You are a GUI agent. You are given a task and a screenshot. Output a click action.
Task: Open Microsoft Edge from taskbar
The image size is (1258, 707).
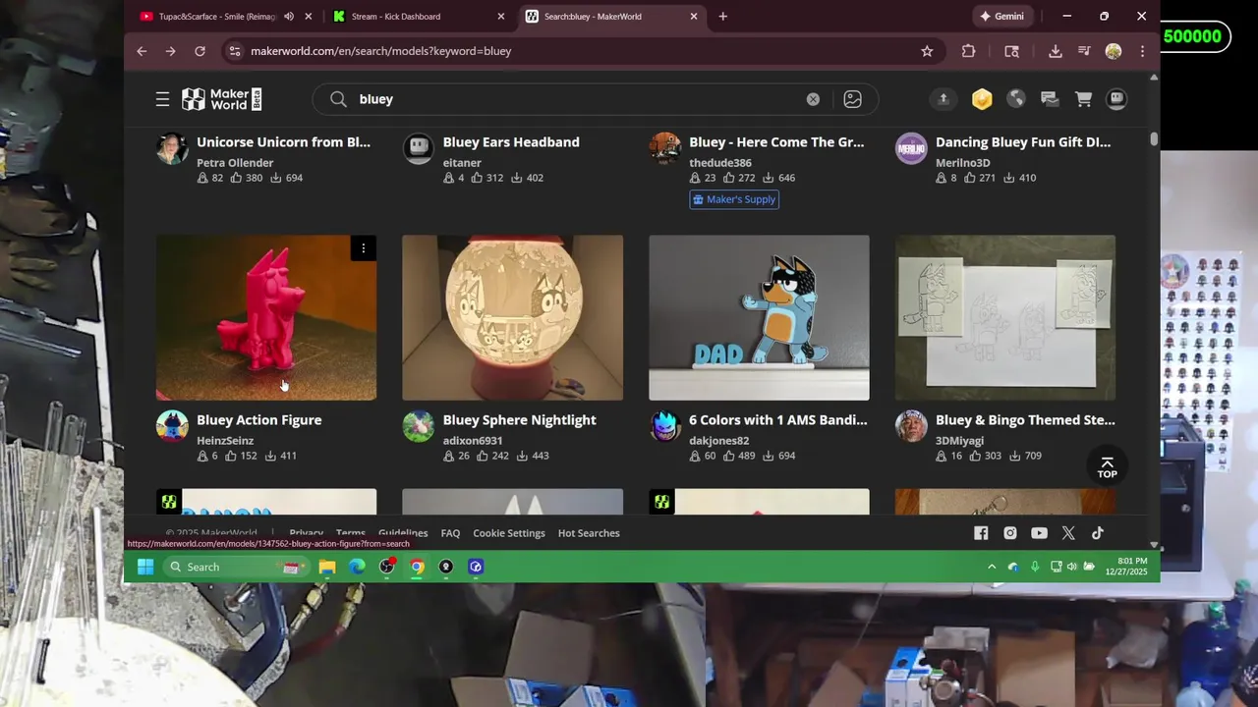[357, 567]
